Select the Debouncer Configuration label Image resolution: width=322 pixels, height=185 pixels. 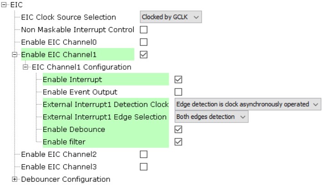click(65, 179)
